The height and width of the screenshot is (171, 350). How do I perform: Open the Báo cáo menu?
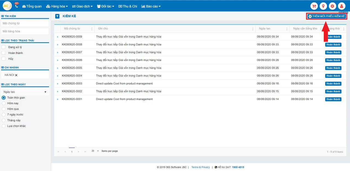point(151,6)
